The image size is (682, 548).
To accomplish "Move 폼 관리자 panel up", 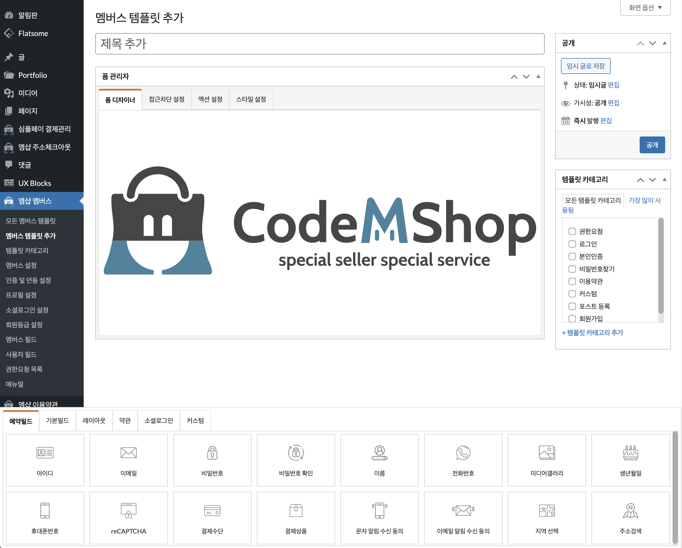I will point(514,77).
